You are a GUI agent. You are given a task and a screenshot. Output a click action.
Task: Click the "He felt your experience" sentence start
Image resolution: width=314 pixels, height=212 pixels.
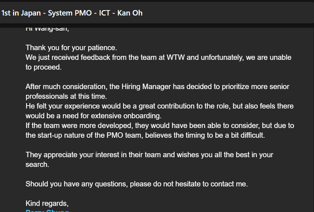tap(62, 106)
